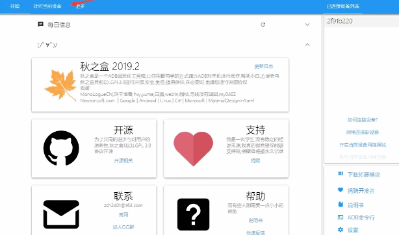Click the zsh2401@163.com email text
Image resolution: width=399 pixels, height=235 pixels.
point(123,205)
